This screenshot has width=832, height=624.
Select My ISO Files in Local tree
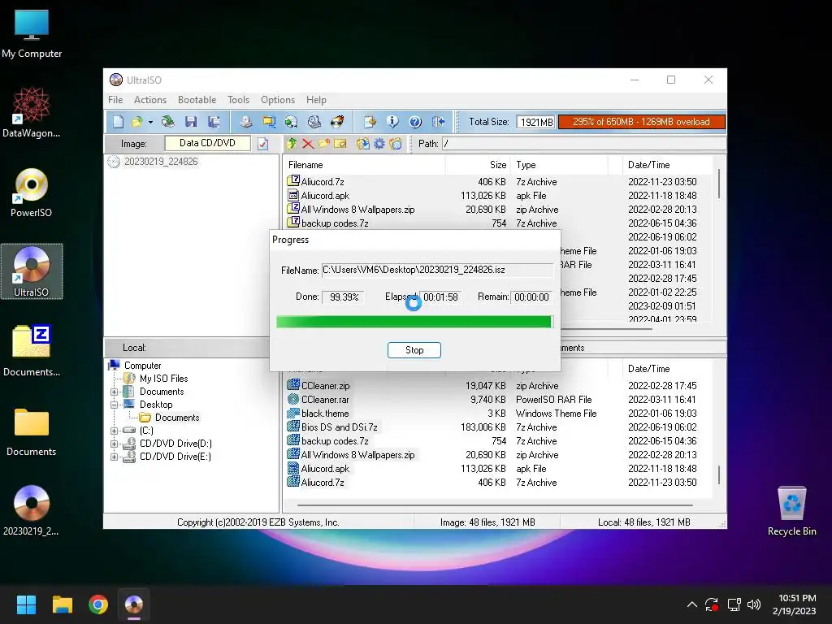[163, 379]
